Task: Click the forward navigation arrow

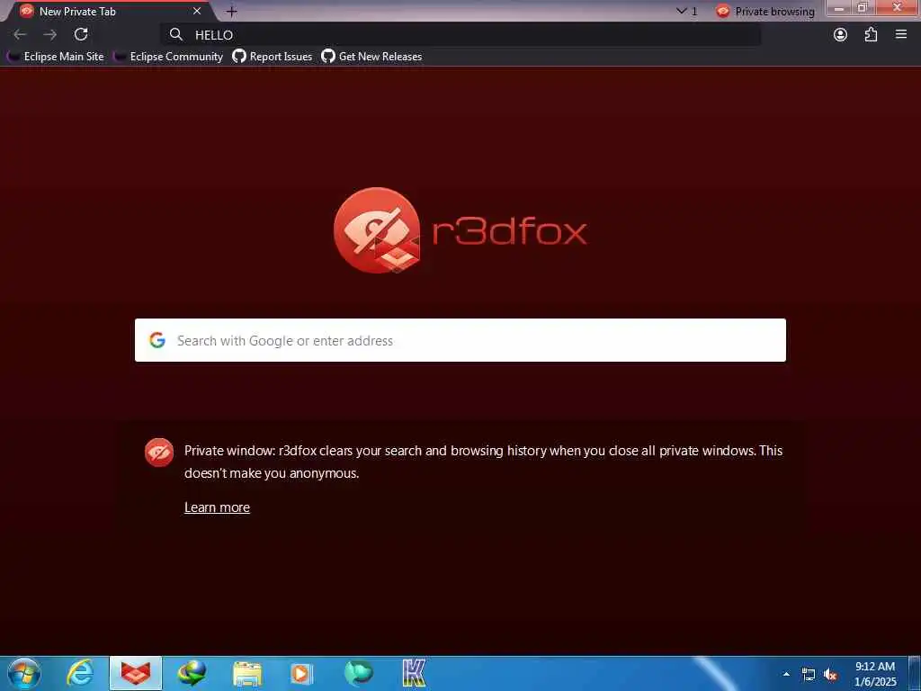Action: coord(50,35)
